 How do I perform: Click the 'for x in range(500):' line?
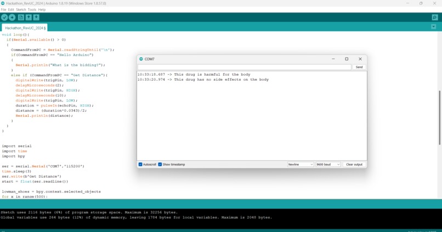coord(25,196)
